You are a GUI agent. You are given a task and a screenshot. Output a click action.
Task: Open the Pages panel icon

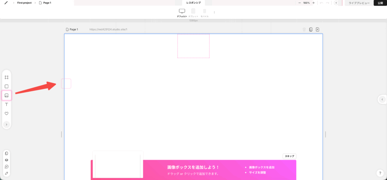(6, 153)
